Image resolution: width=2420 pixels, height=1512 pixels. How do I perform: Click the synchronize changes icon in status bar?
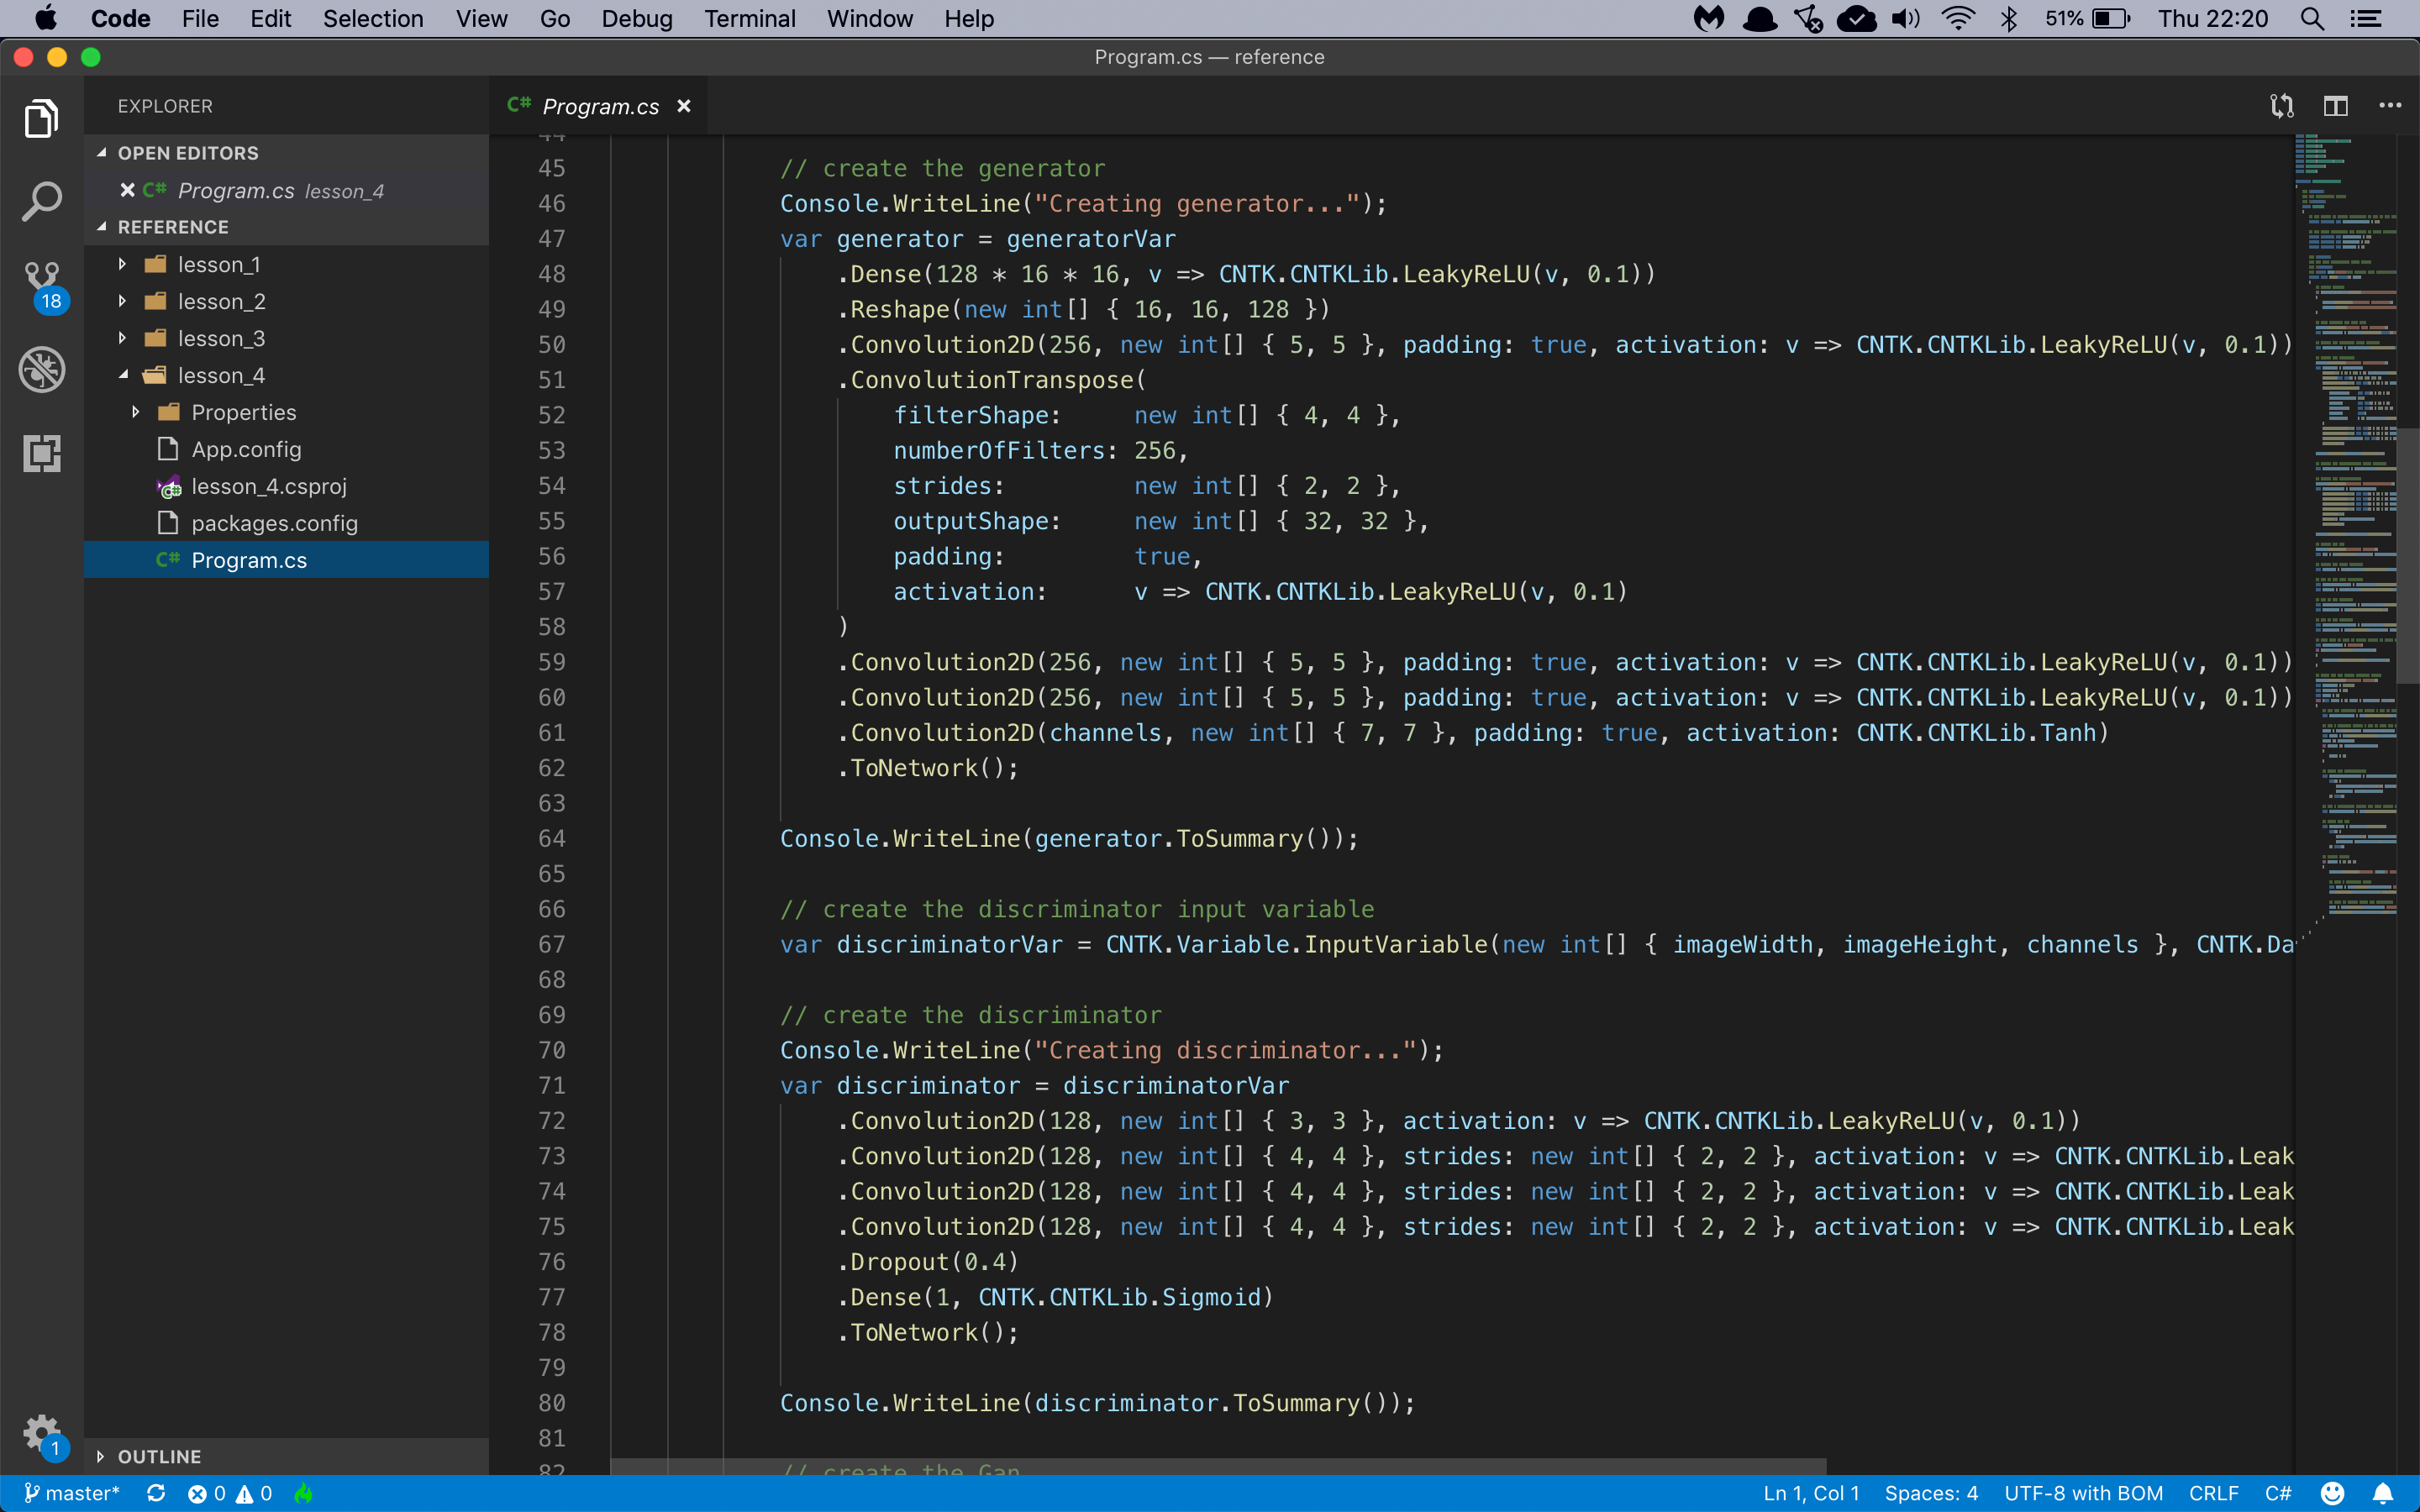156,1493
